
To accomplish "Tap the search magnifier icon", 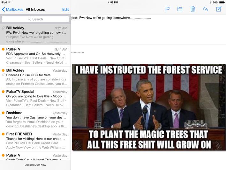I will pos(29,19).
